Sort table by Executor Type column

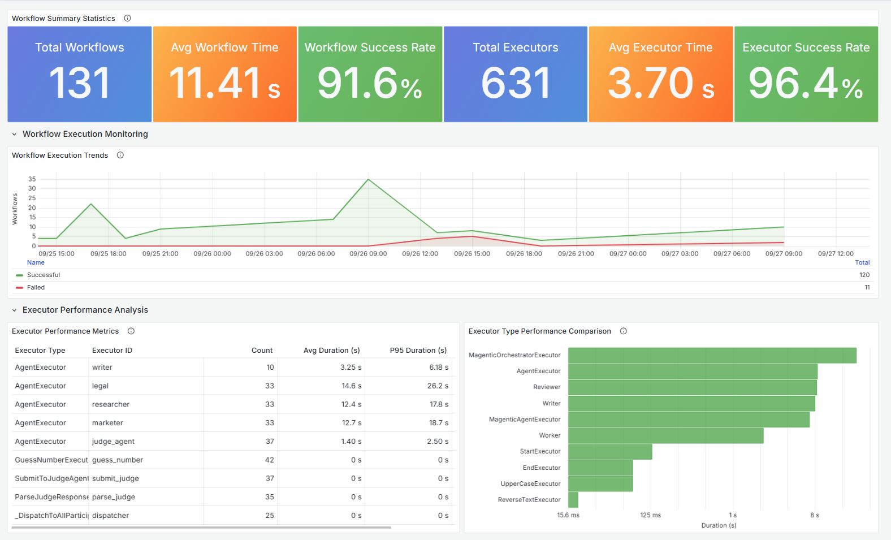pyautogui.click(x=40, y=351)
